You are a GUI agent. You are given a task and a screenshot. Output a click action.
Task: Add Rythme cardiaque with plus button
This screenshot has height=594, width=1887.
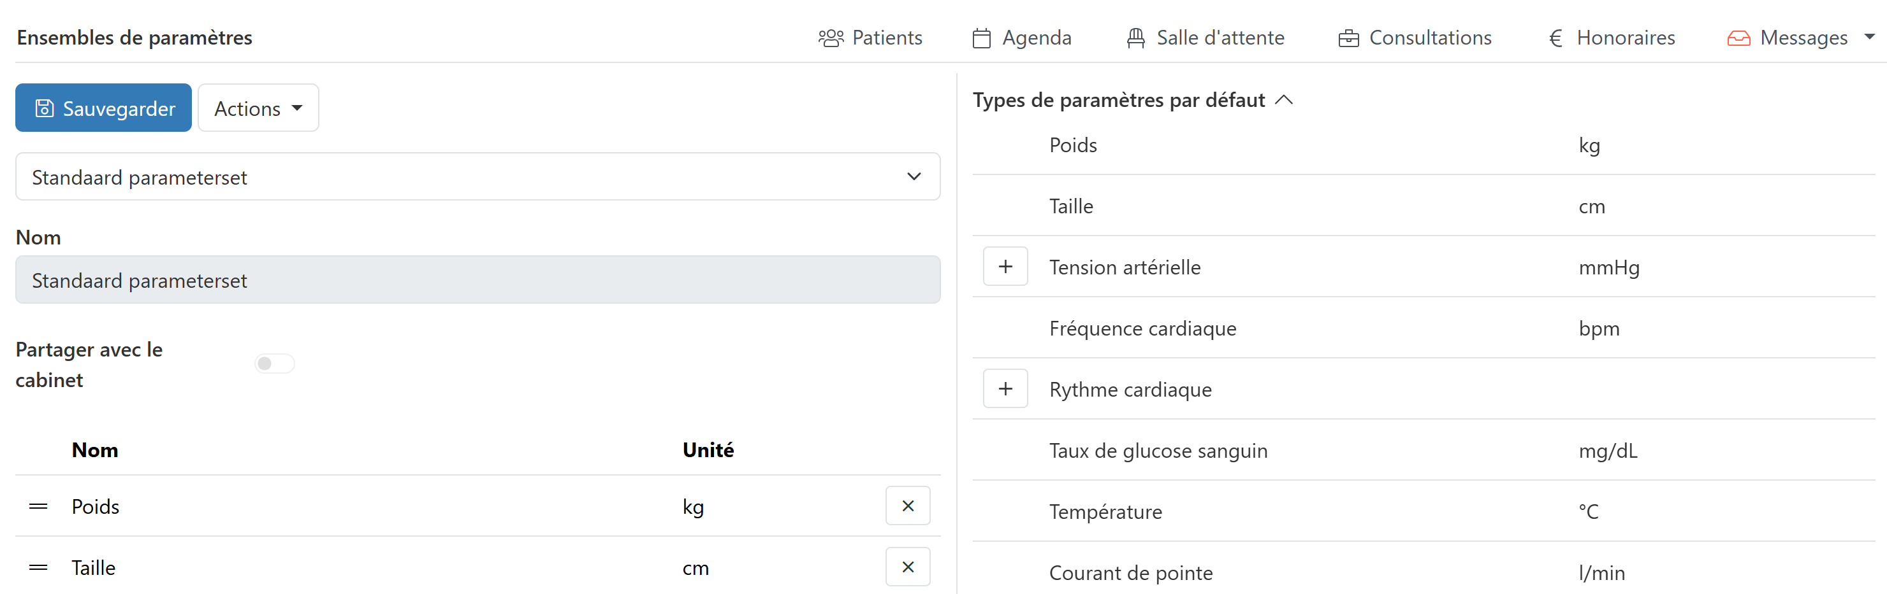coord(1005,389)
